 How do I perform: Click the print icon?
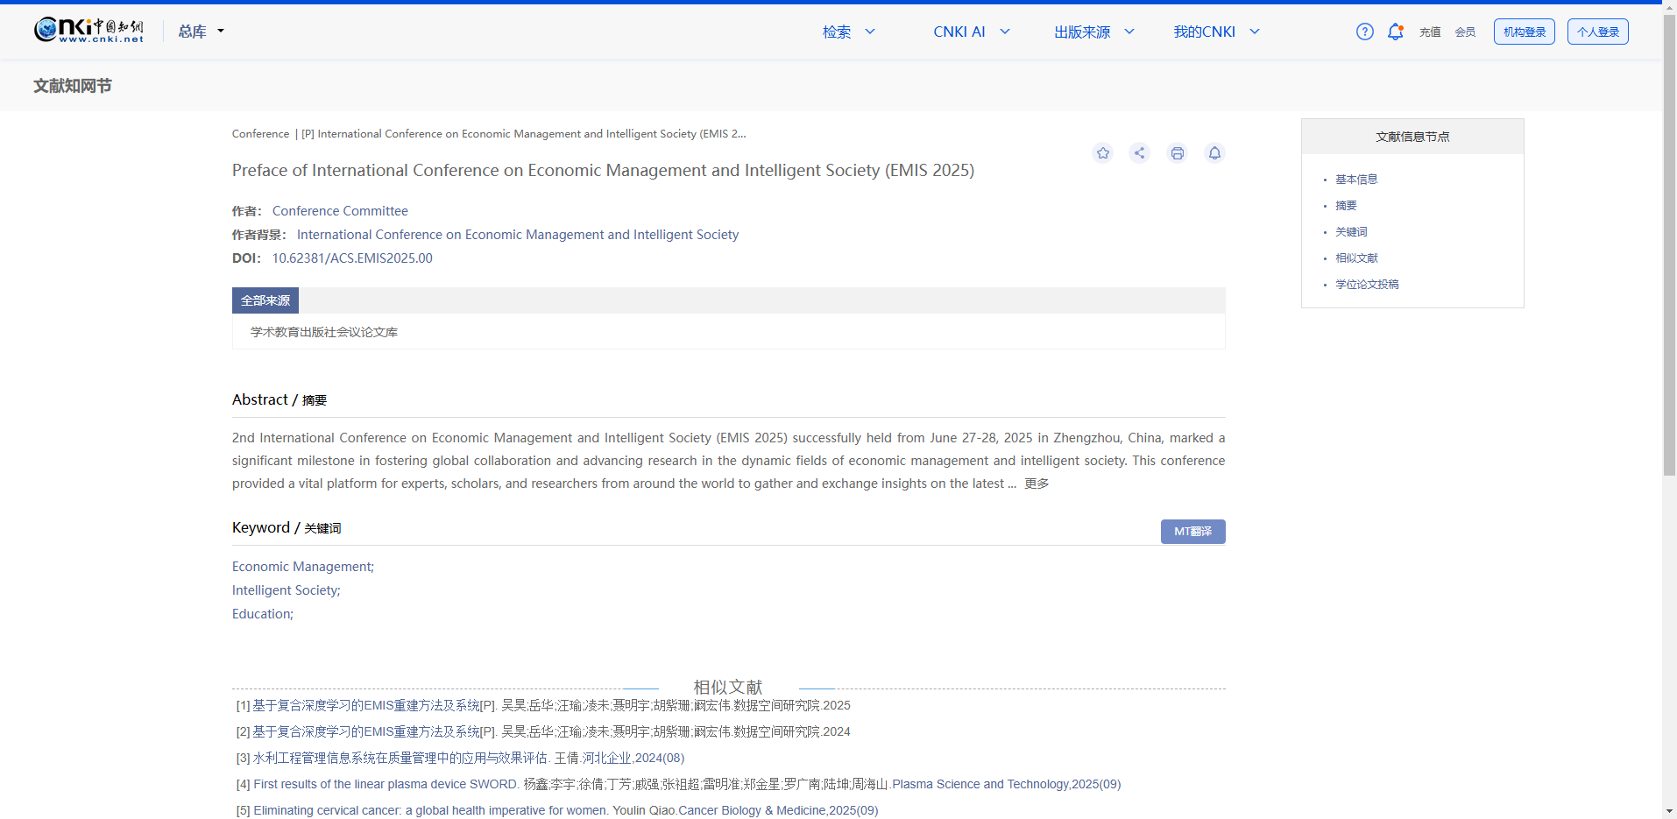pos(1177,153)
